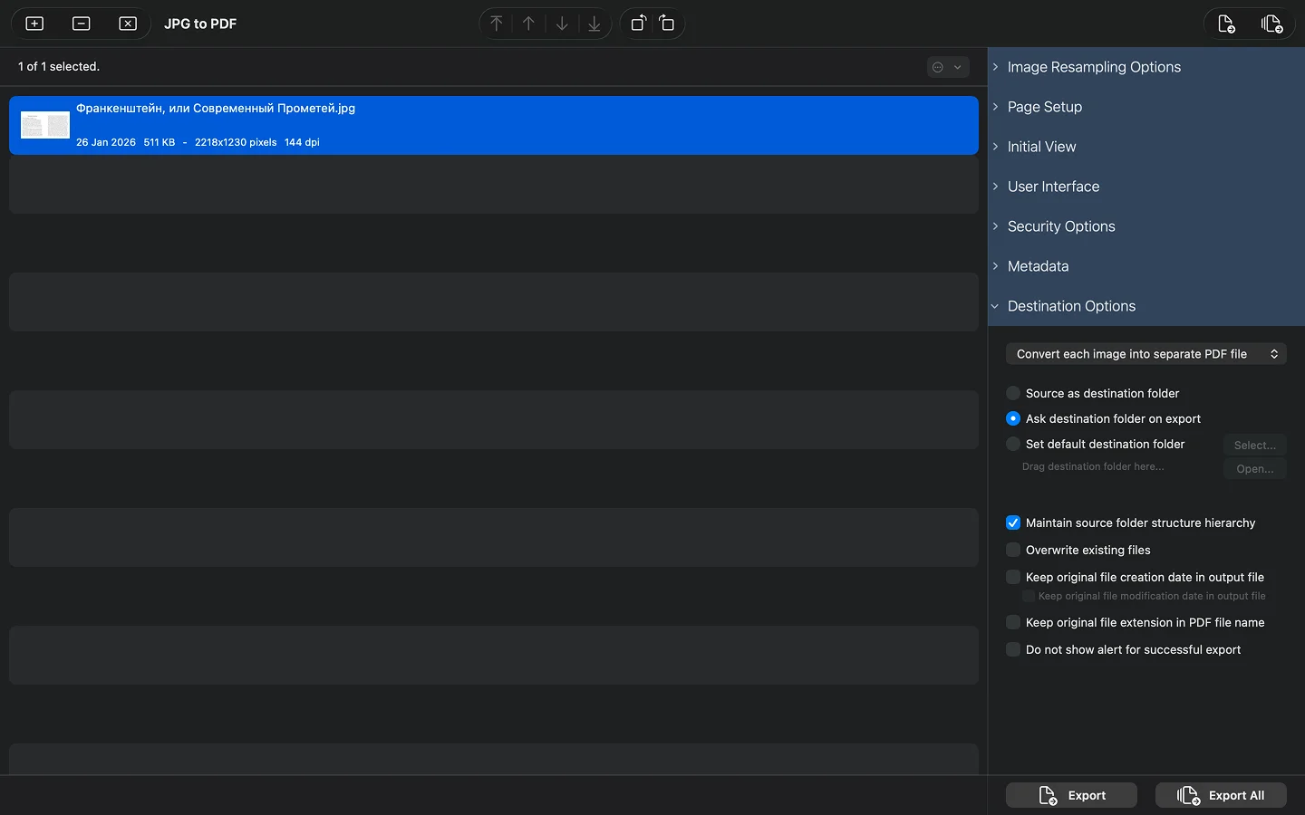The height and width of the screenshot is (815, 1305).
Task: Move selected image down one position
Action: [562, 24]
